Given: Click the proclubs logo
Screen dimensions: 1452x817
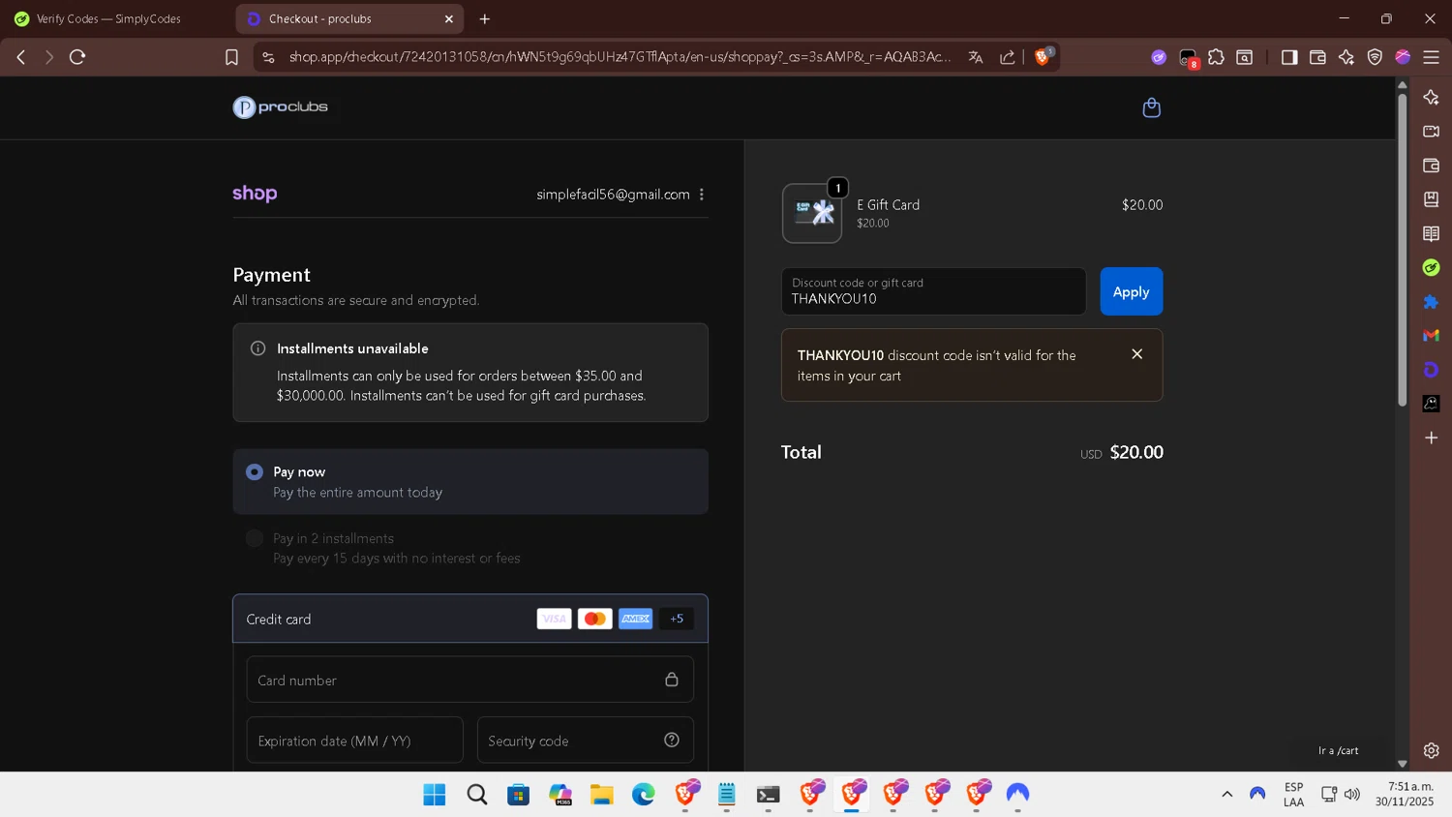Looking at the screenshot, I should 280,106.
